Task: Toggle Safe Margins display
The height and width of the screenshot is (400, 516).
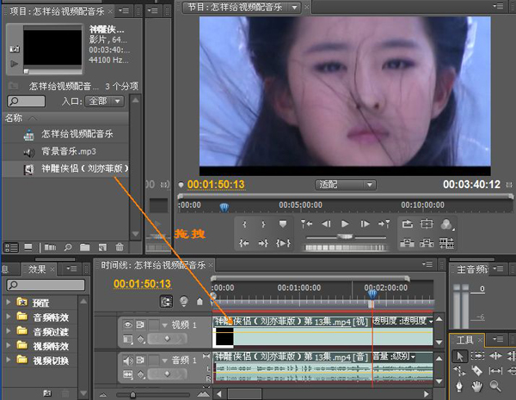Action: [427, 224]
